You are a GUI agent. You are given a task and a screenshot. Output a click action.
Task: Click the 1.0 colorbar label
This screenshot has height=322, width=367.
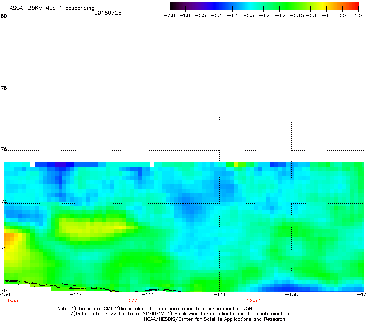coord(358,16)
